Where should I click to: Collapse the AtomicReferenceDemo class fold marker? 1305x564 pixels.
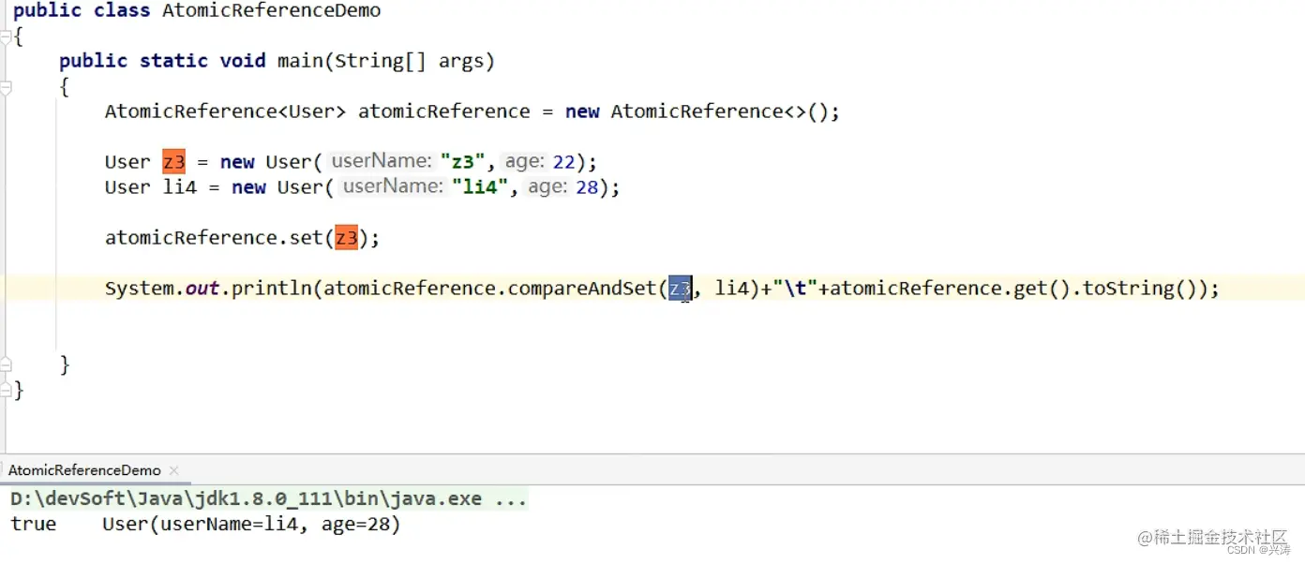click(6, 37)
